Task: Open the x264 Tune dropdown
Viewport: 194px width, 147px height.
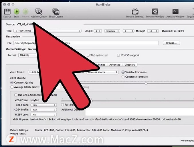Action: 44,105
